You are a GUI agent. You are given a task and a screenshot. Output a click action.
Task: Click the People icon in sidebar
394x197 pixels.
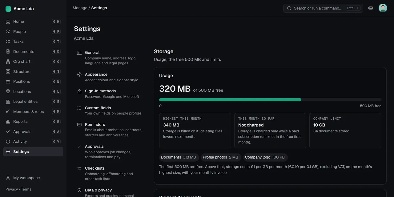click(8, 31)
